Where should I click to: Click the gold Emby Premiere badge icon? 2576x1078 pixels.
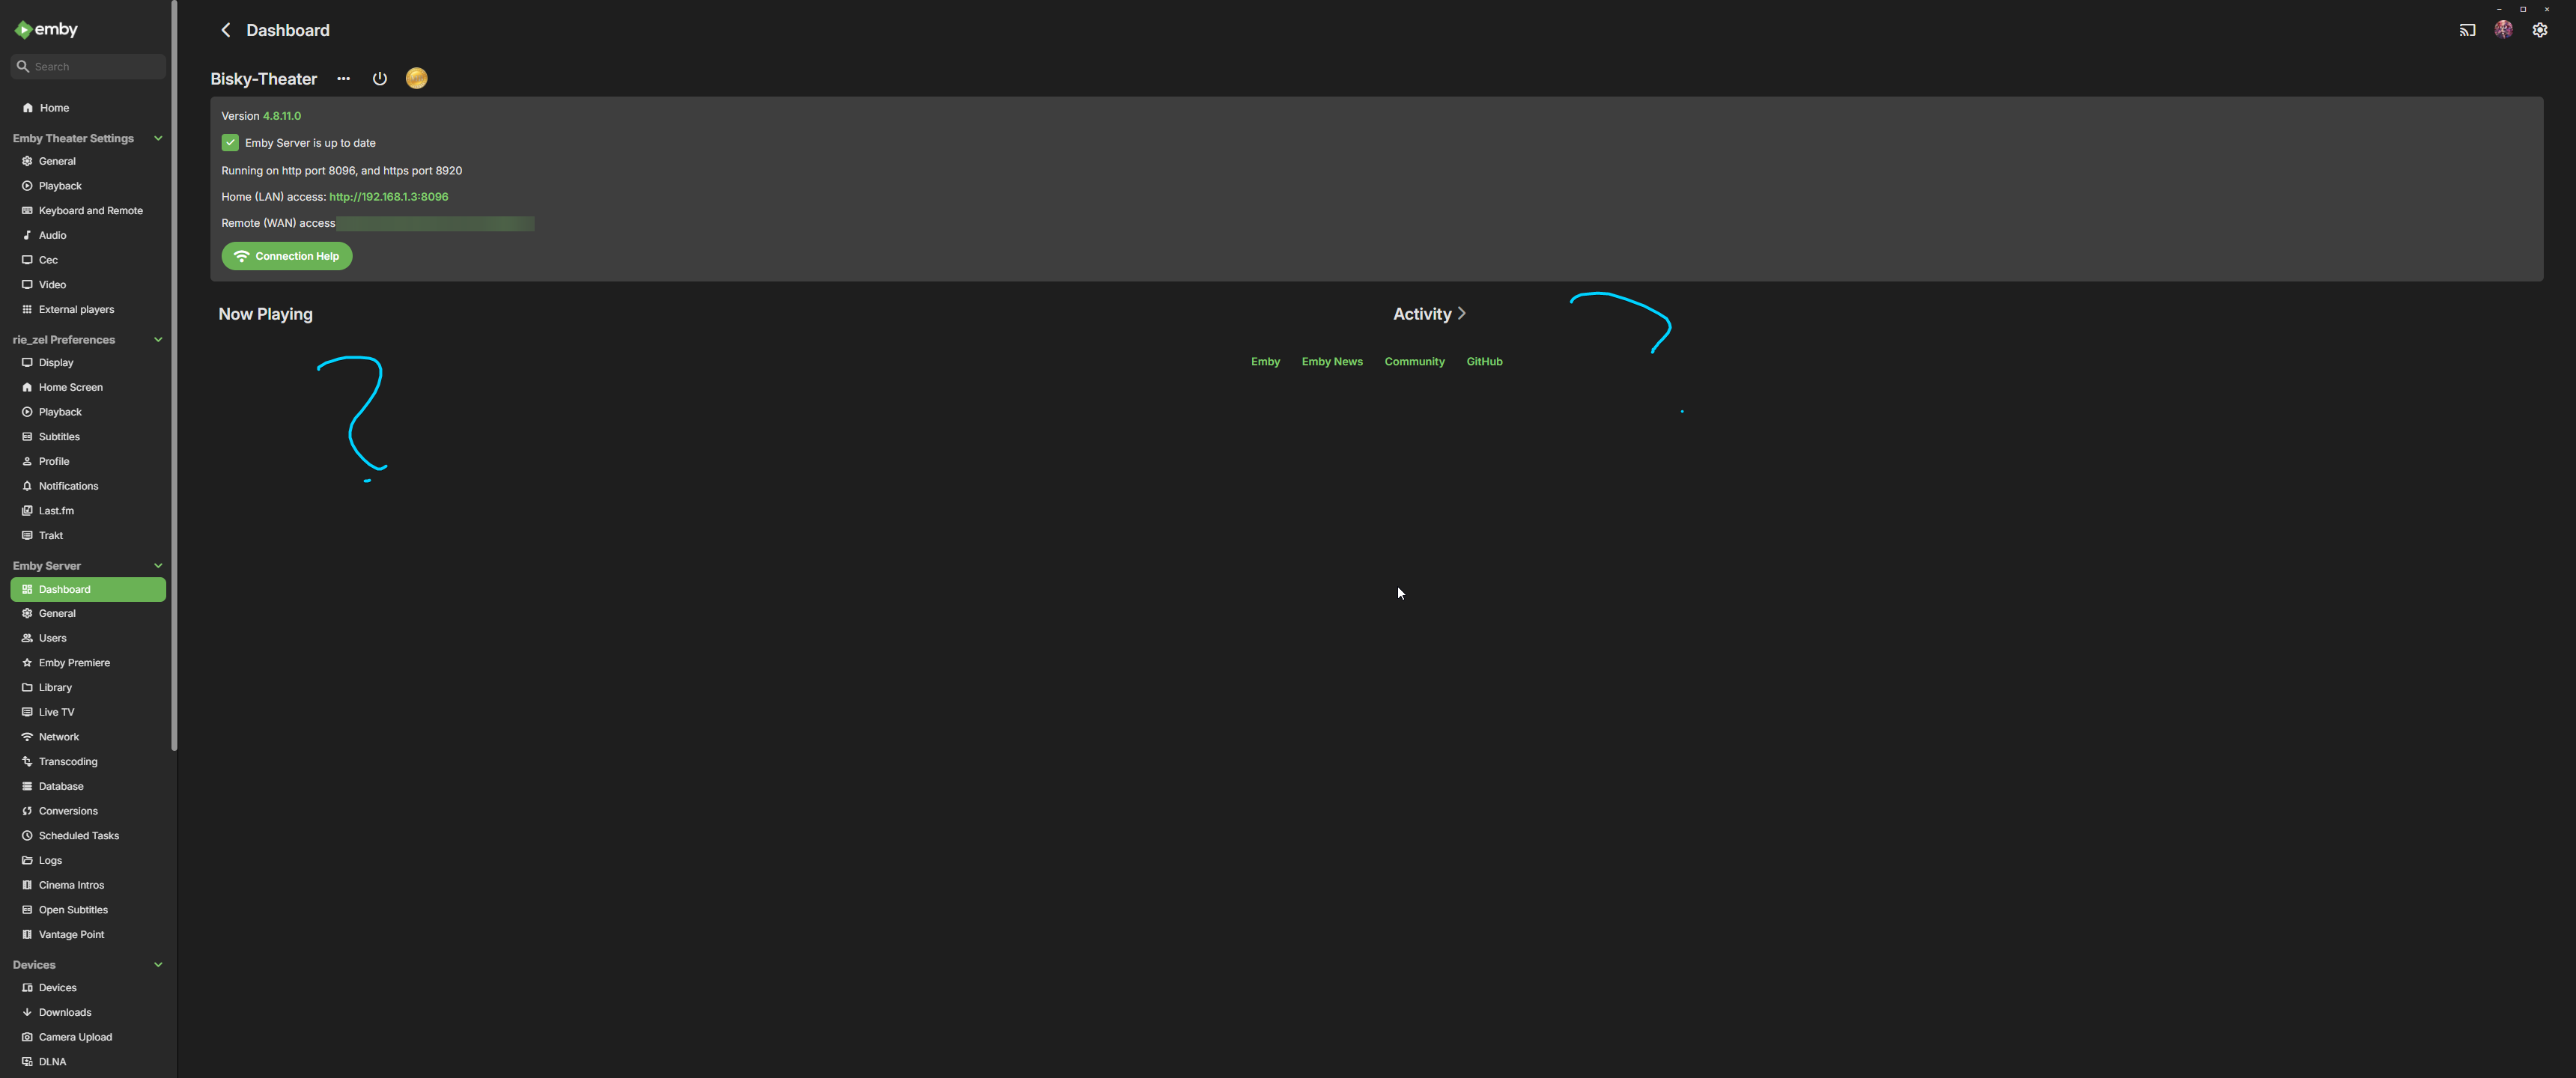click(x=417, y=78)
